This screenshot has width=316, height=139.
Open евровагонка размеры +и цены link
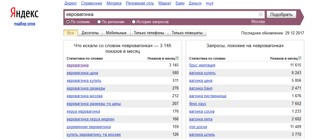pyautogui.click(x=94, y=104)
